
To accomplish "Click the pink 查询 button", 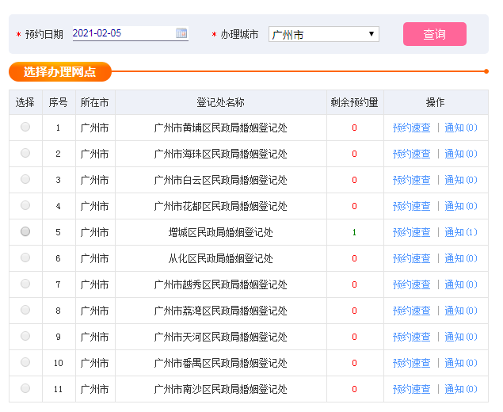I will [x=434, y=34].
